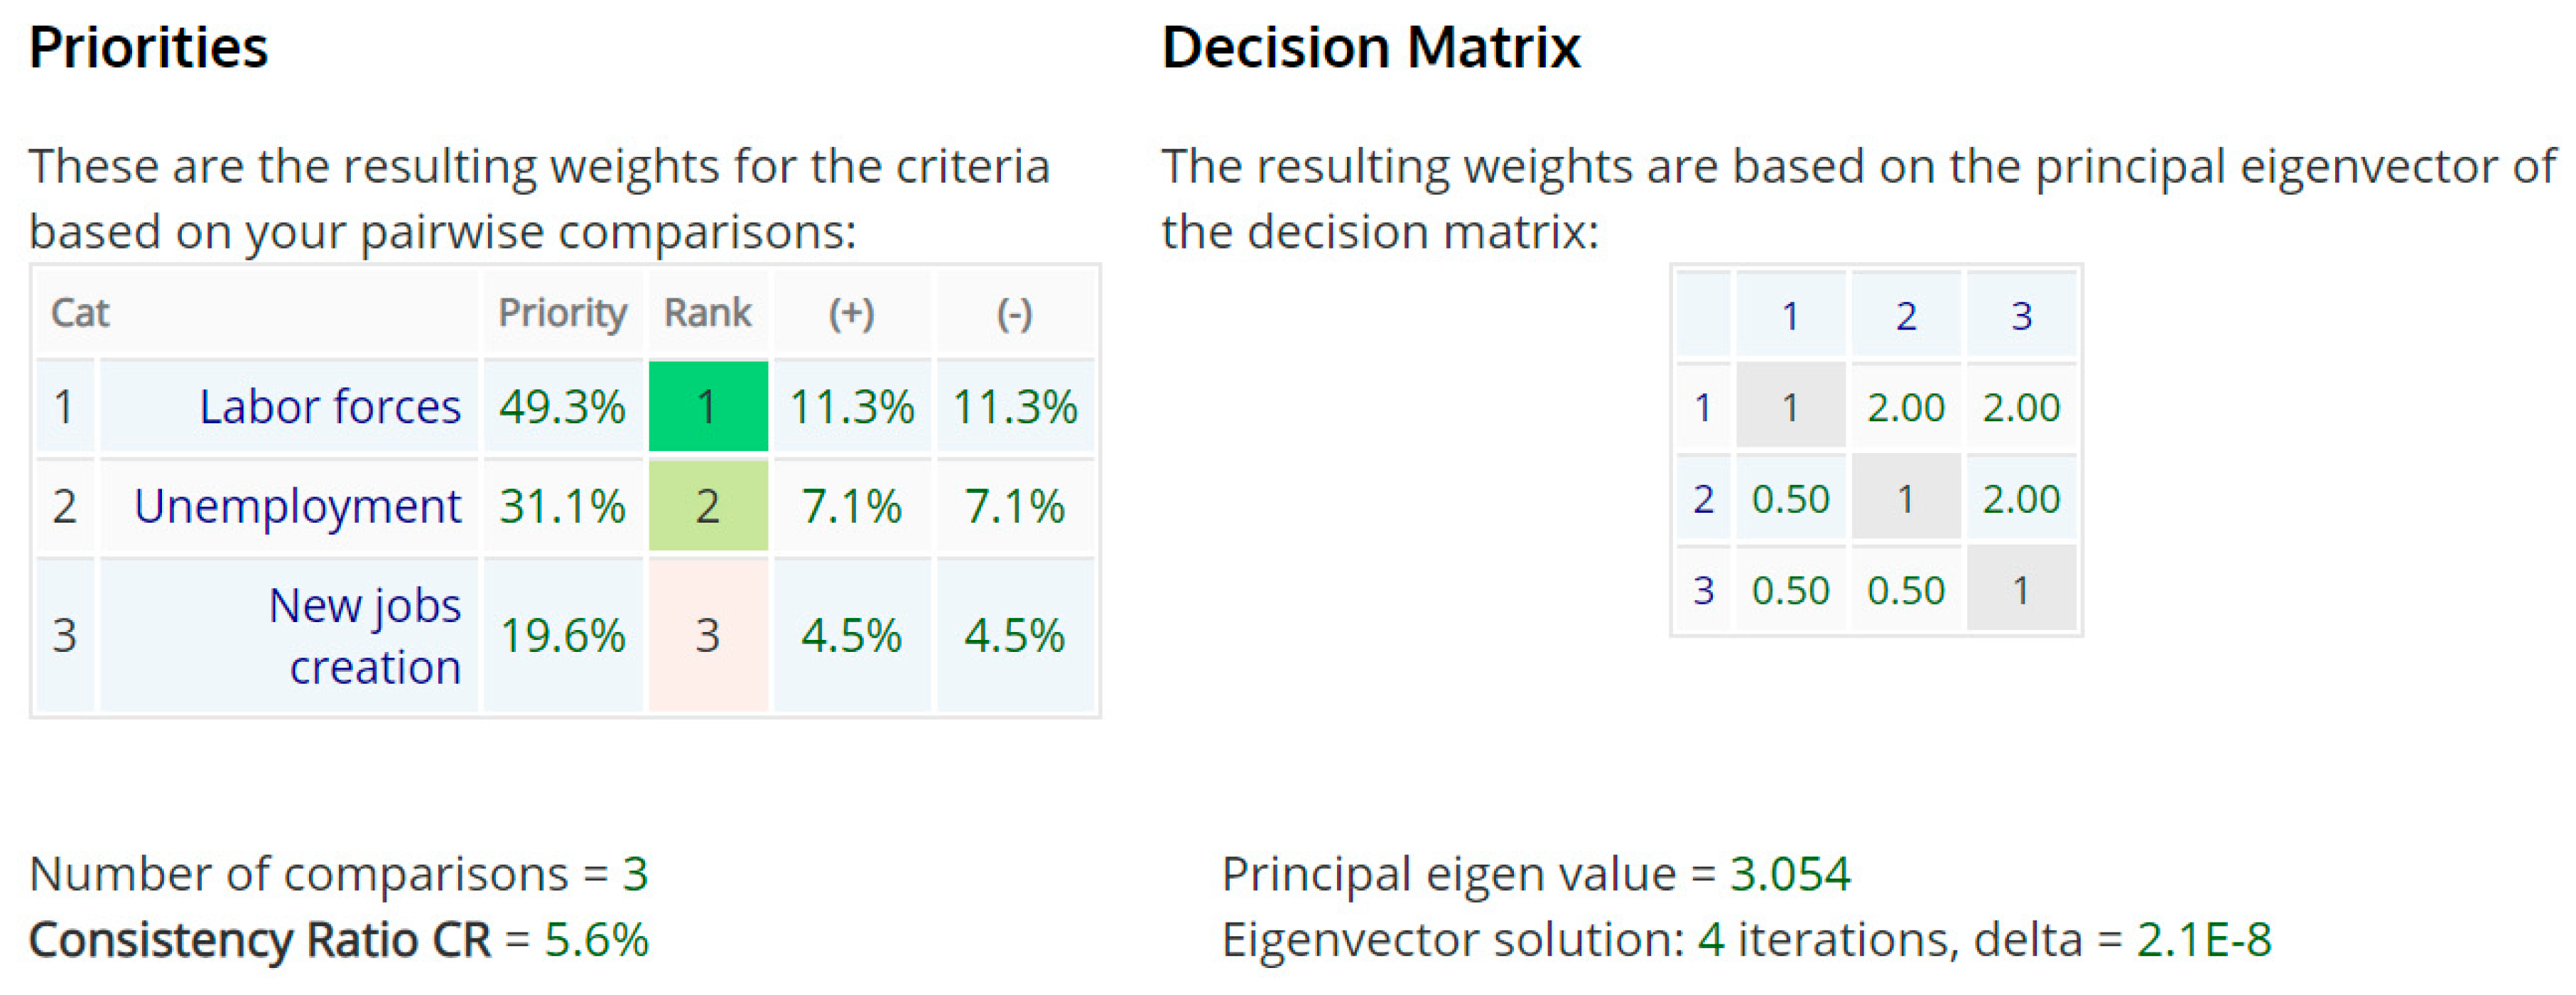2576x995 pixels.
Task: Click the light green rank 2 cell
Action: (708, 506)
